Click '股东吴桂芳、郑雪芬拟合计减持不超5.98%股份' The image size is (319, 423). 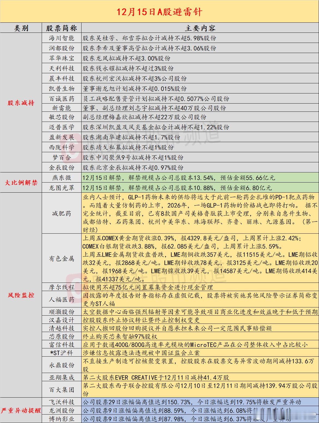click(x=149, y=38)
